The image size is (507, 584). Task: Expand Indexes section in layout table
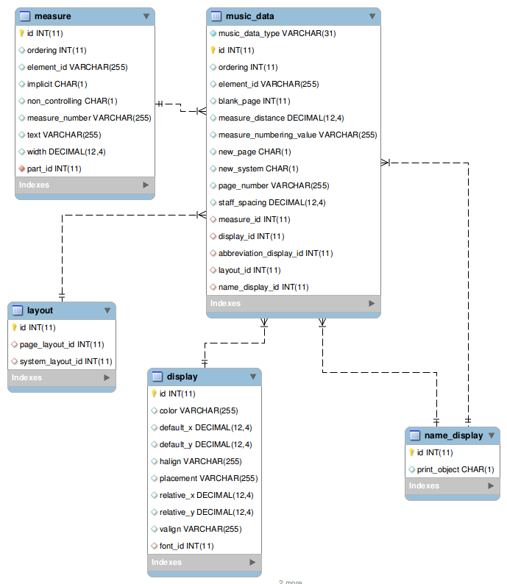107,377
